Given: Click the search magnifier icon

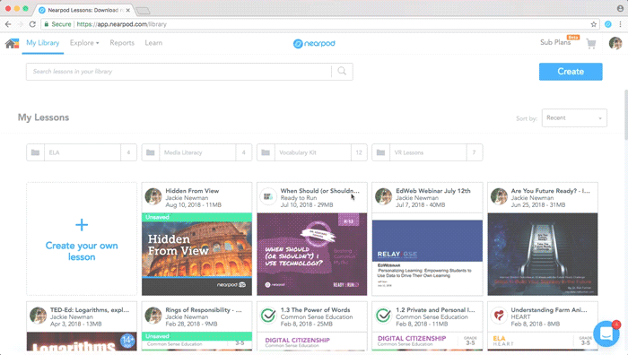Looking at the screenshot, I should pyautogui.click(x=342, y=71).
